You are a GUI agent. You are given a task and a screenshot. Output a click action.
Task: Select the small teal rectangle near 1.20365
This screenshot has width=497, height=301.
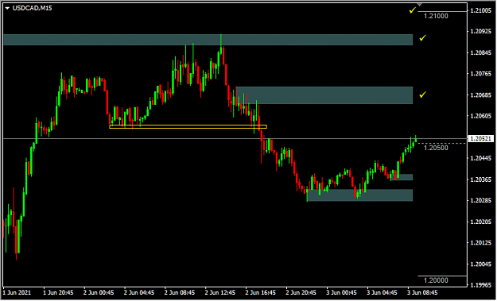click(x=402, y=177)
